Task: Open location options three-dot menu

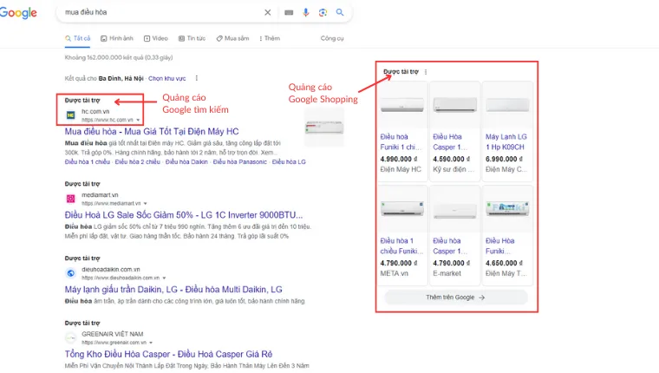Action: tap(196, 78)
